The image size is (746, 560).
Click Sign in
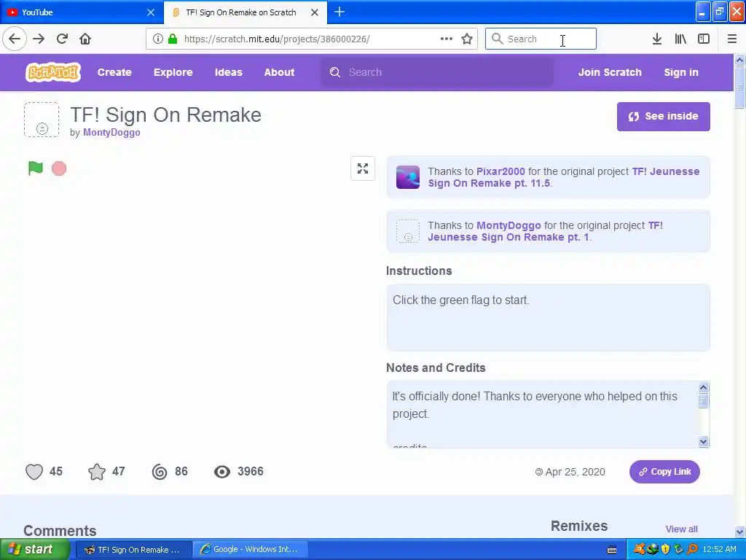click(x=681, y=72)
